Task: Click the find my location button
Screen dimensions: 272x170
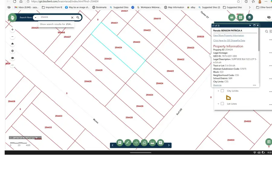Action: click(x=12, y=51)
